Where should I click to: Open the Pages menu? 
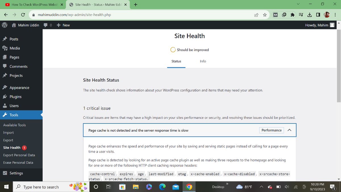(x=14, y=57)
